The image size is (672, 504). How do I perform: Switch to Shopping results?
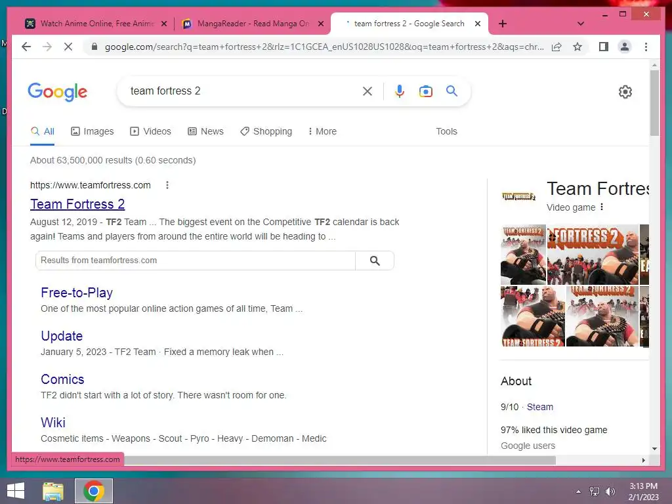[x=266, y=131]
